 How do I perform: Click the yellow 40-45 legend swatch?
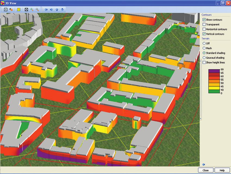(x=214, y=88)
